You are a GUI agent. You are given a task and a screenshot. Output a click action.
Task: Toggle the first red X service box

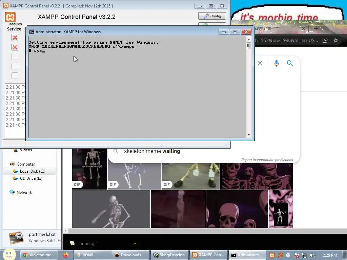pyautogui.click(x=15, y=38)
